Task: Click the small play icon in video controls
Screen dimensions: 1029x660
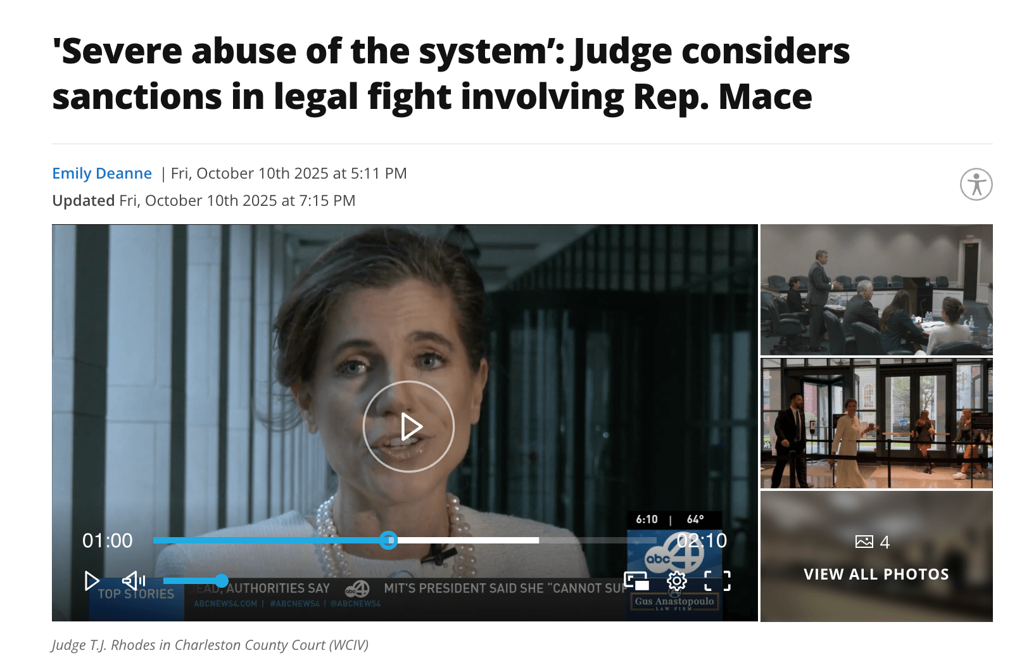Action: (92, 581)
